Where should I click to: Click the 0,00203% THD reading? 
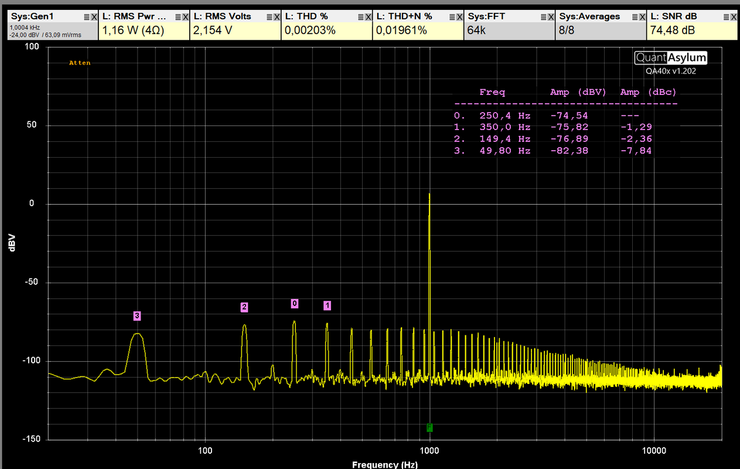tap(310, 30)
